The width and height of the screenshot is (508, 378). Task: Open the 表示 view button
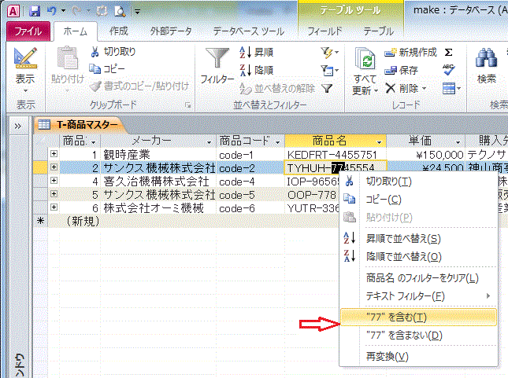(25, 69)
